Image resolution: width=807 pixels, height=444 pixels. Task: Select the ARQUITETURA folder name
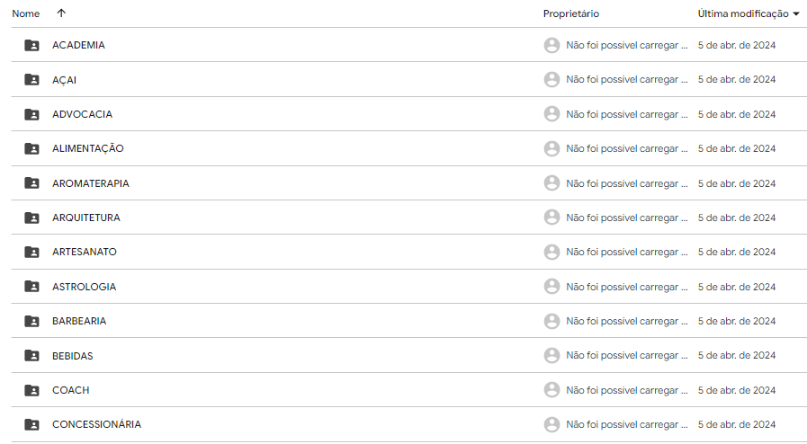(x=86, y=218)
